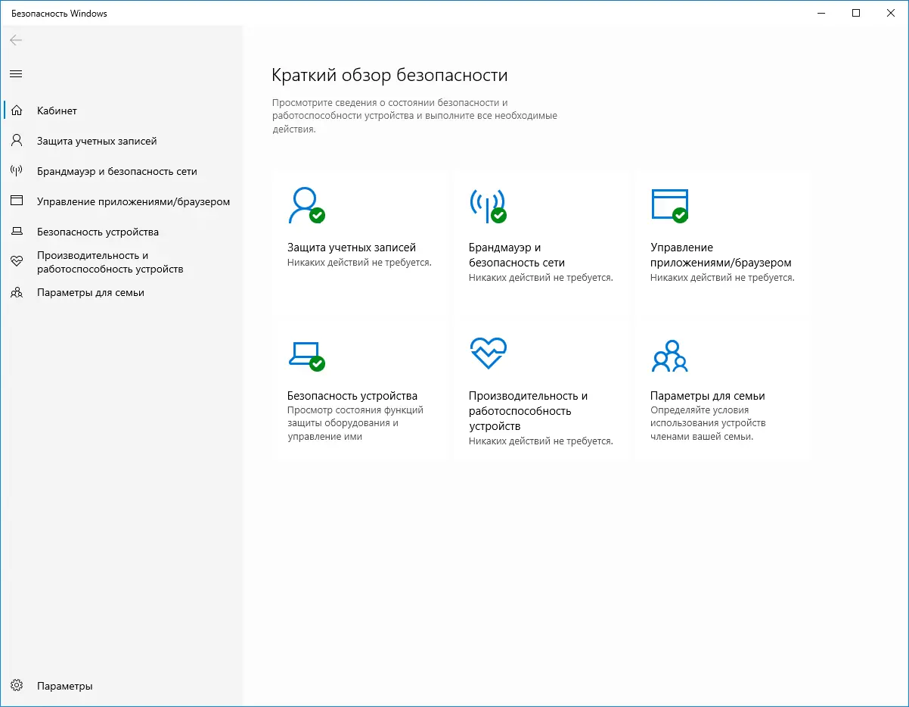Click the large device security laptop icon

pos(306,355)
